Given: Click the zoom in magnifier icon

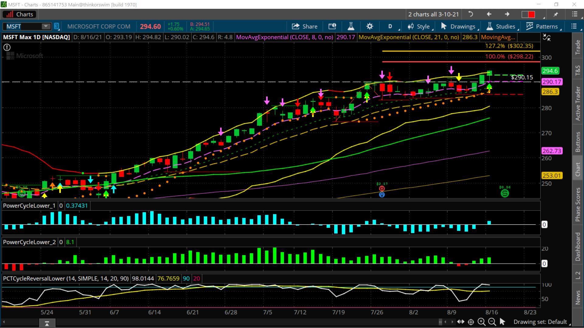Looking at the screenshot, I should [x=481, y=322].
